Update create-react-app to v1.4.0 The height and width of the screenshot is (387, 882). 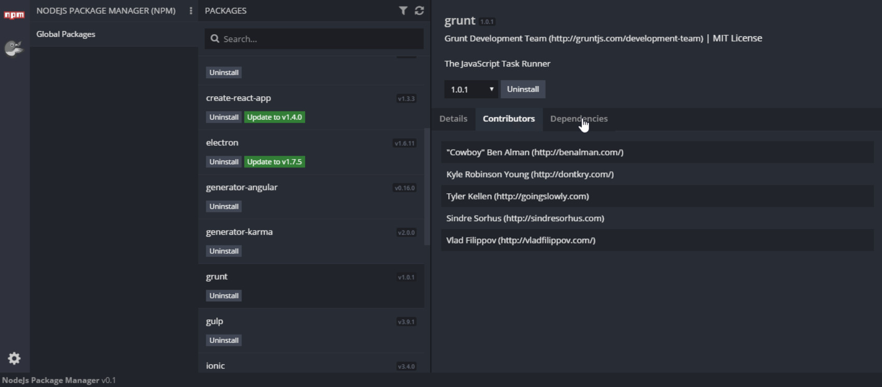coord(275,117)
